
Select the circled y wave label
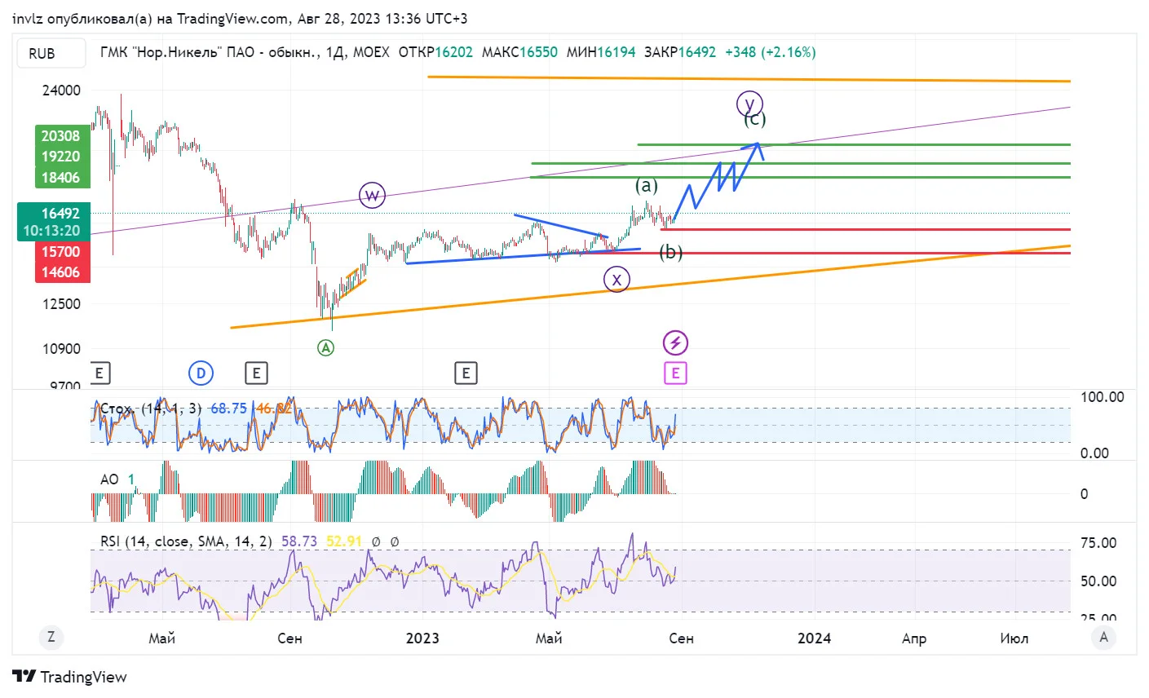[x=749, y=104]
